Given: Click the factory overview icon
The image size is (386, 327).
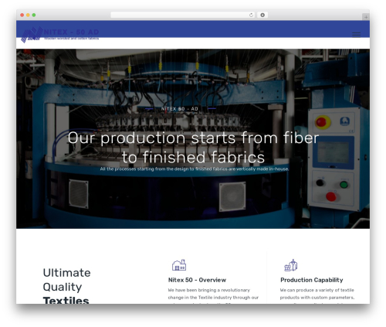Looking at the screenshot, I should [x=179, y=265].
